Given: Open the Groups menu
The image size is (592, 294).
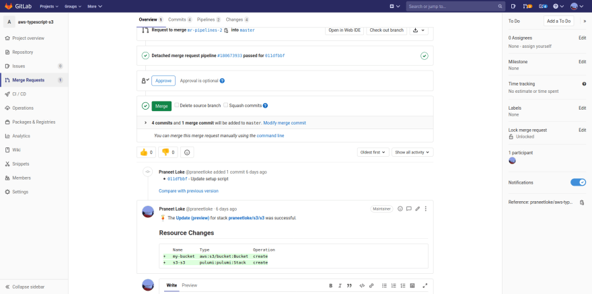Looking at the screenshot, I should [73, 6].
